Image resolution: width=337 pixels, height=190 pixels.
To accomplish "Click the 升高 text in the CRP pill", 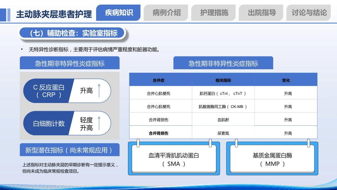I will tap(87, 91).
